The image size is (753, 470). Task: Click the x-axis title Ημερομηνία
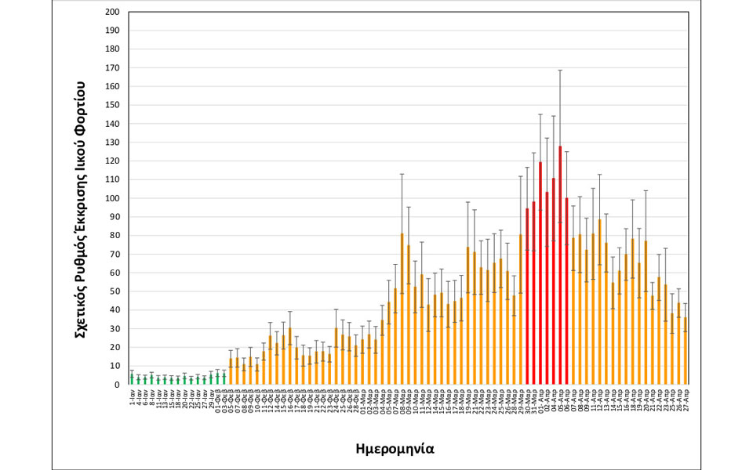[x=395, y=450]
